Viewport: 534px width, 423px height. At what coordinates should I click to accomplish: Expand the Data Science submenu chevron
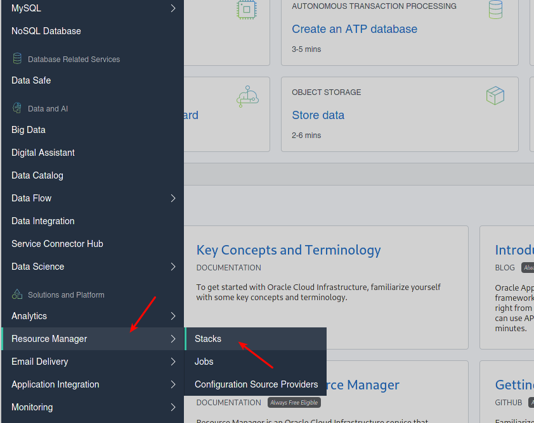point(173,267)
